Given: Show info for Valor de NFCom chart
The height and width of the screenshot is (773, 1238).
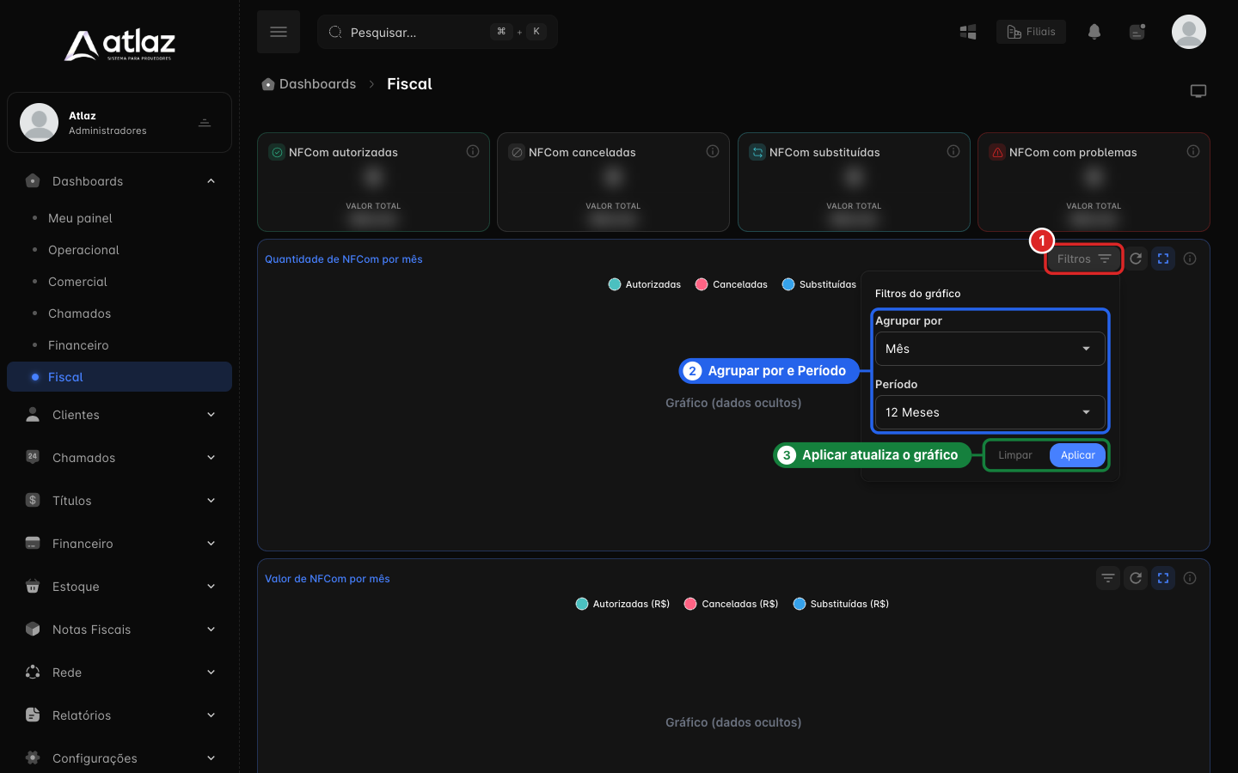Looking at the screenshot, I should [x=1190, y=578].
